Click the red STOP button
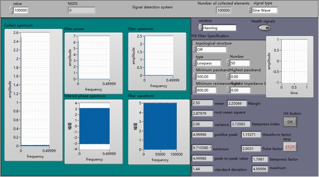This screenshot has height=177, width=319. 290,147
